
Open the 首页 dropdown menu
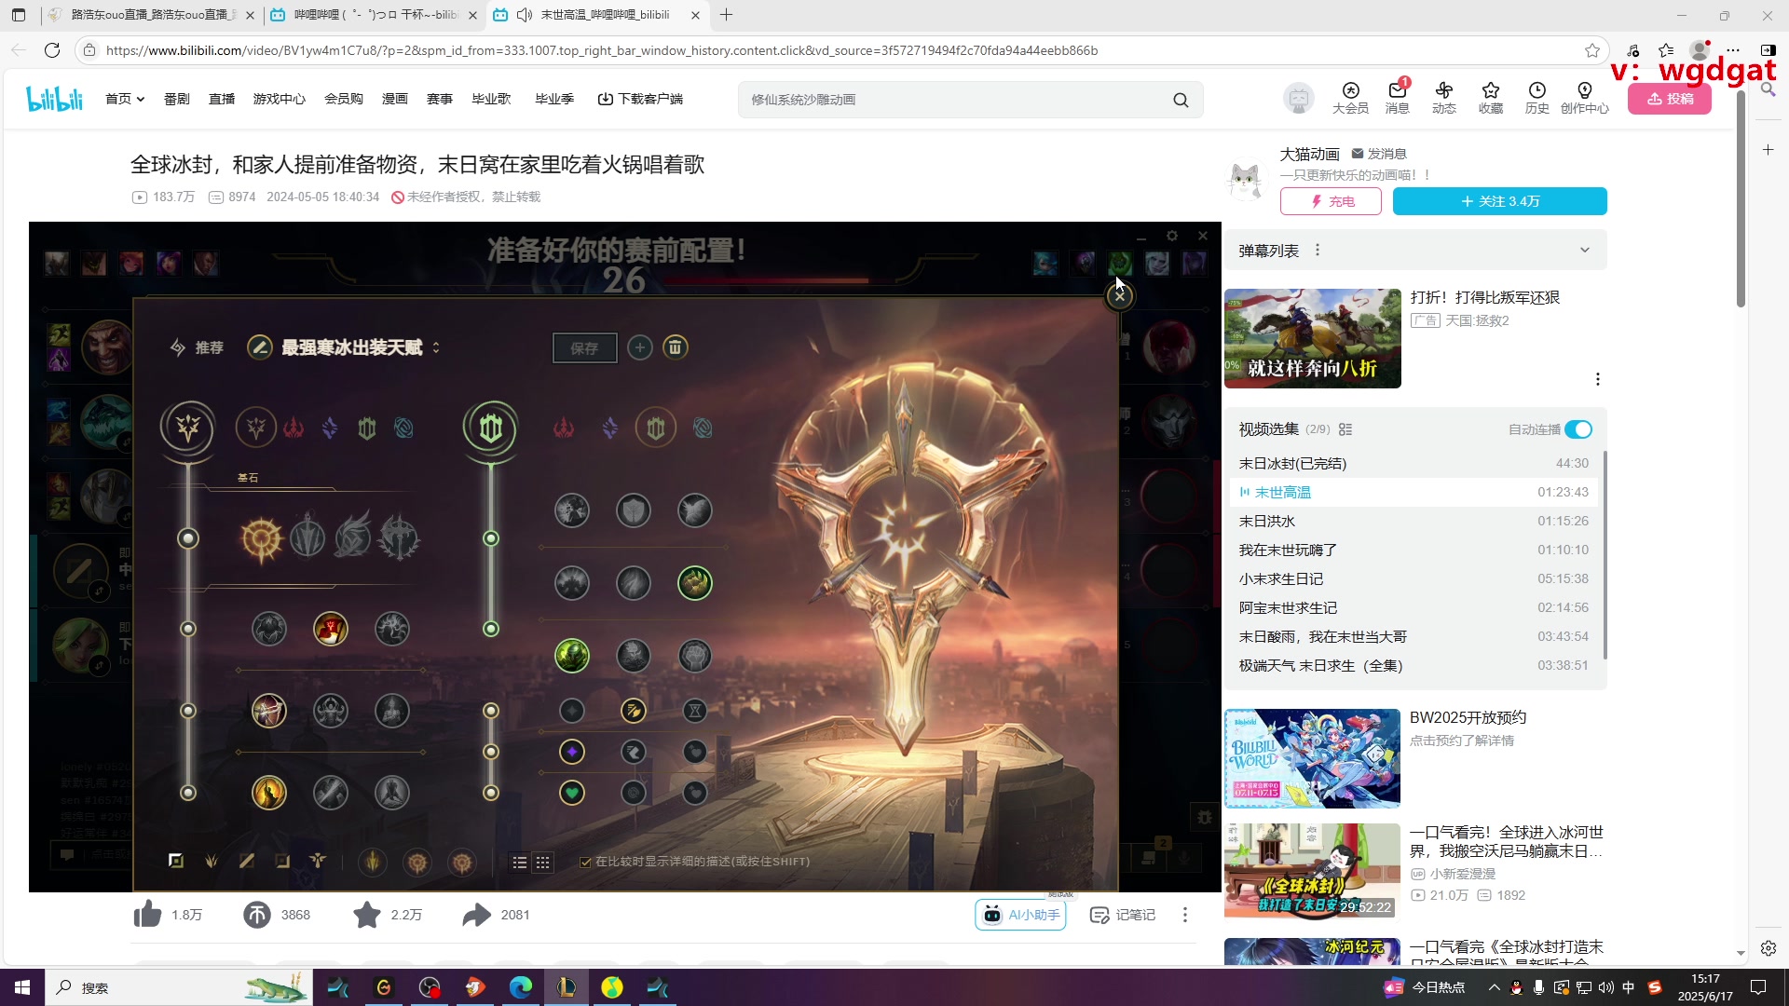coord(125,99)
